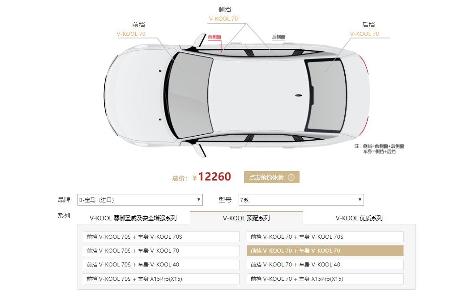Click the front windshield on car diagram
This screenshot has width=454, height=292.
[x=190, y=95]
